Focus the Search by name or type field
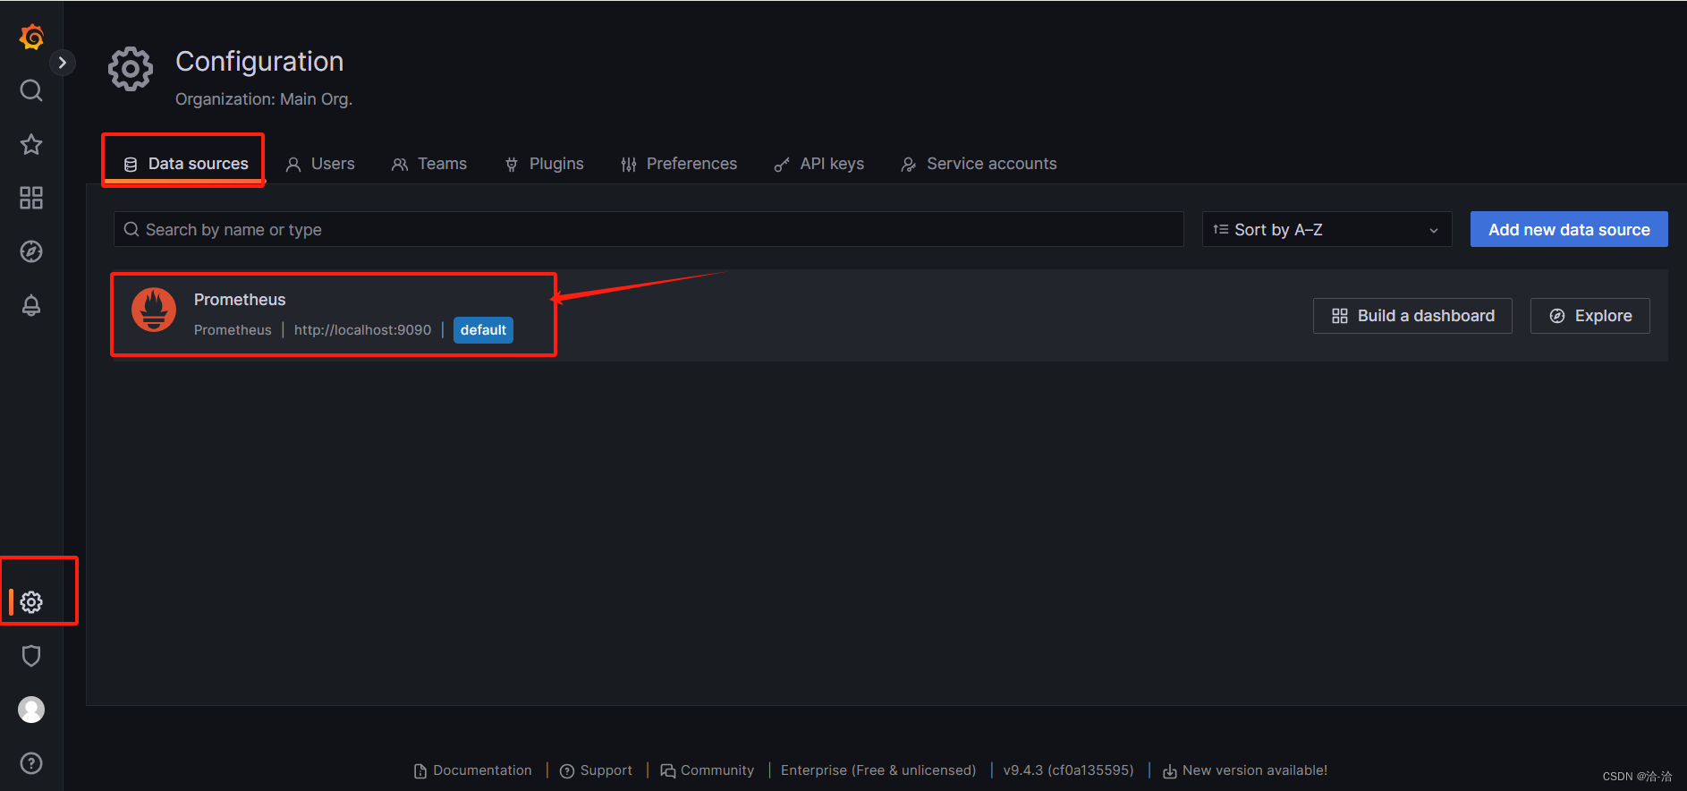This screenshot has height=791, width=1687. (x=649, y=229)
